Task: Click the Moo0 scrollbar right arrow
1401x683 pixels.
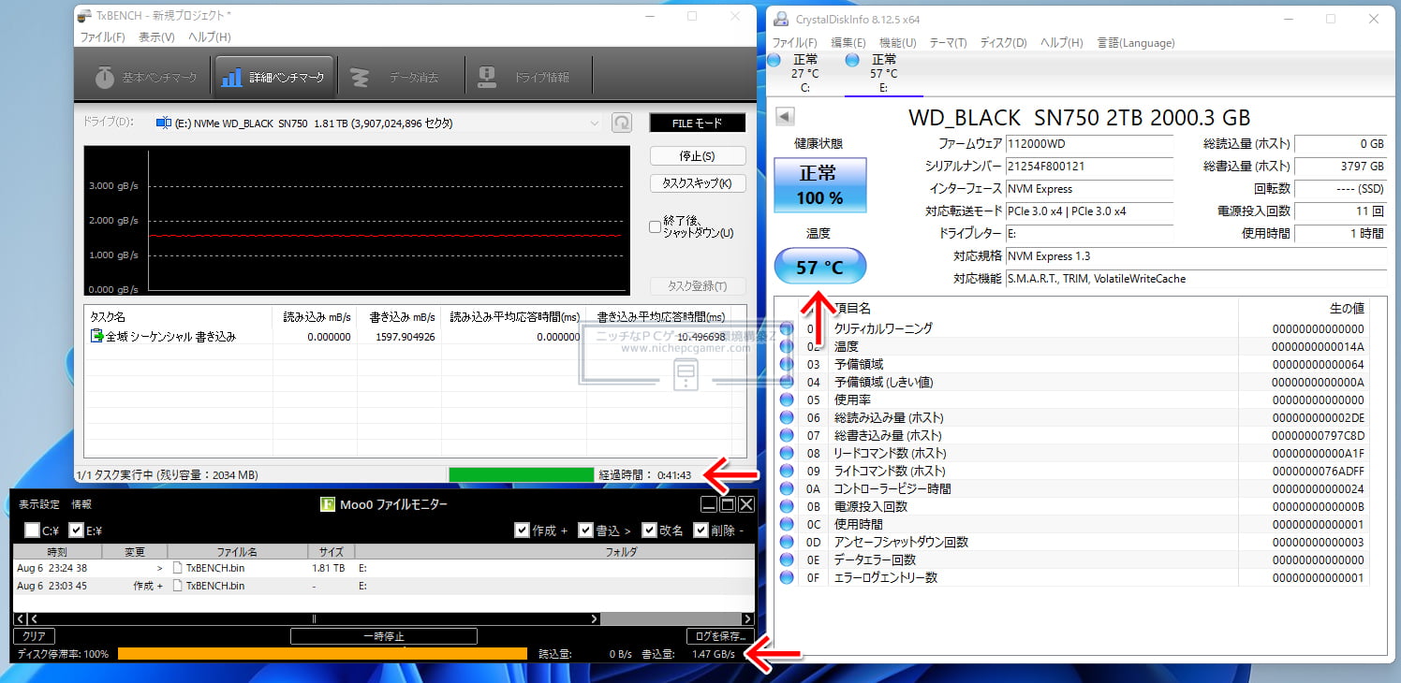Action: (747, 618)
